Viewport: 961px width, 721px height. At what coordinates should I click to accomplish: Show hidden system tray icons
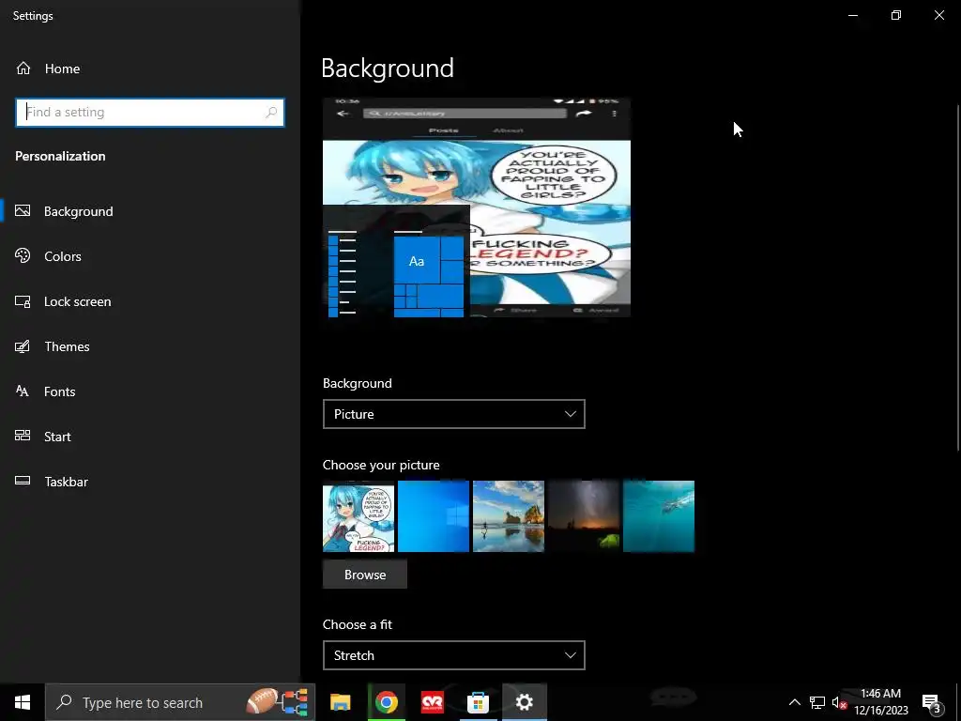(x=794, y=702)
